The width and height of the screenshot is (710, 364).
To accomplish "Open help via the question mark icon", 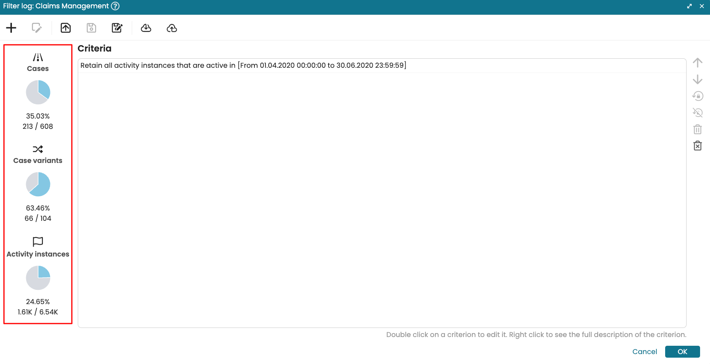I will (115, 6).
